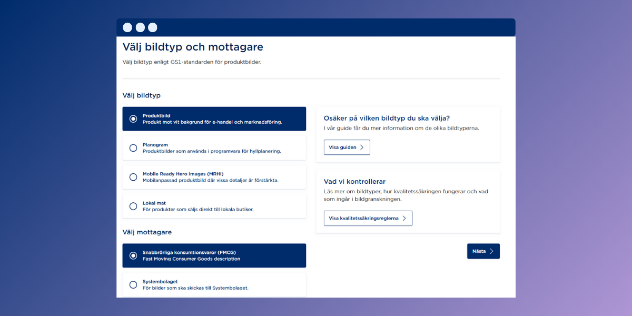
Task: Click the Planogram description about hyllplanering
Action: [x=211, y=151]
